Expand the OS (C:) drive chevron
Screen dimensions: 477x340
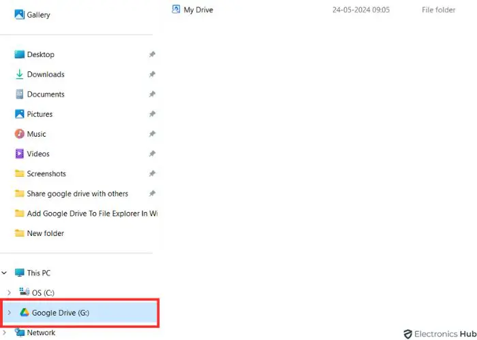[x=9, y=292]
